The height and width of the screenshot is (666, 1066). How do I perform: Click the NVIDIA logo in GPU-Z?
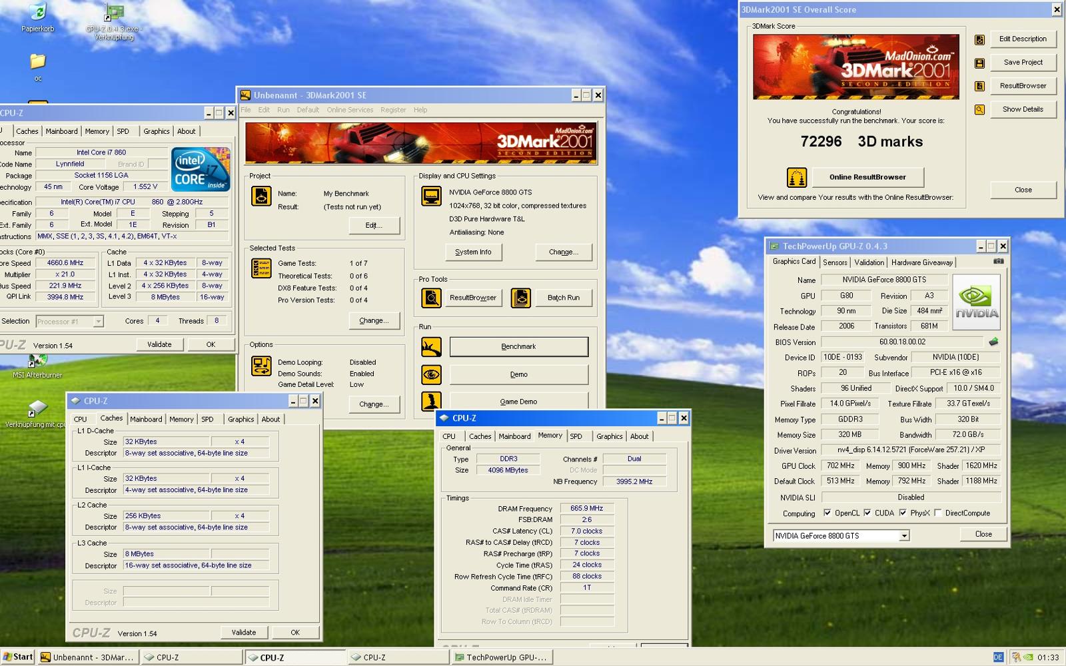(x=977, y=302)
